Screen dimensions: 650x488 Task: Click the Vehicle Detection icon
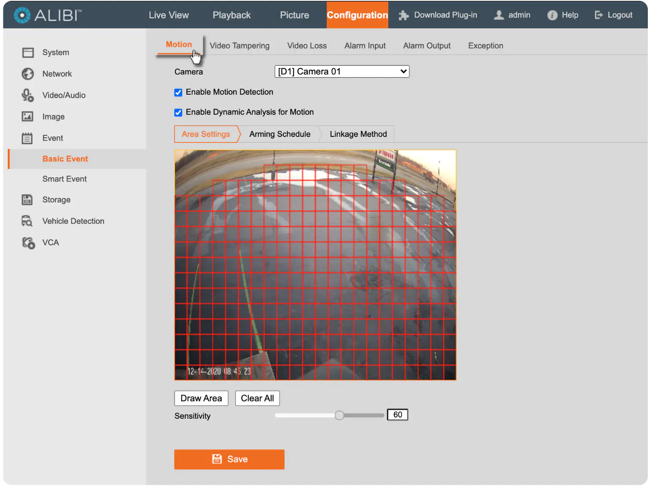(x=27, y=221)
